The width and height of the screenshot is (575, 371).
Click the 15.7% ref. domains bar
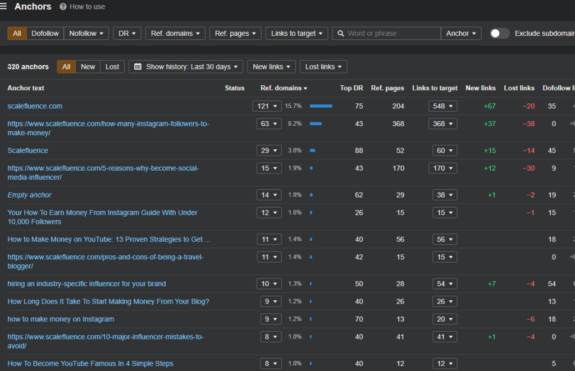pyautogui.click(x=321, y=106)
